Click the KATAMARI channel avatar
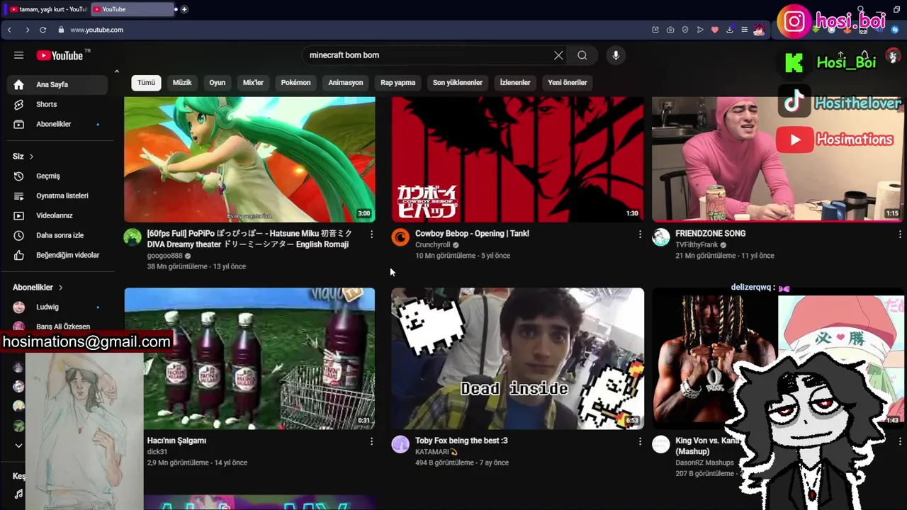This screenshot has height=510, width=907. [400, 444]
